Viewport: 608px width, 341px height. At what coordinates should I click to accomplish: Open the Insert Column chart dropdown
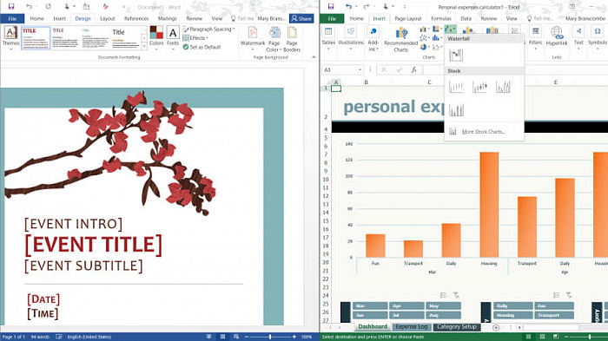click(x=425, y=29)
